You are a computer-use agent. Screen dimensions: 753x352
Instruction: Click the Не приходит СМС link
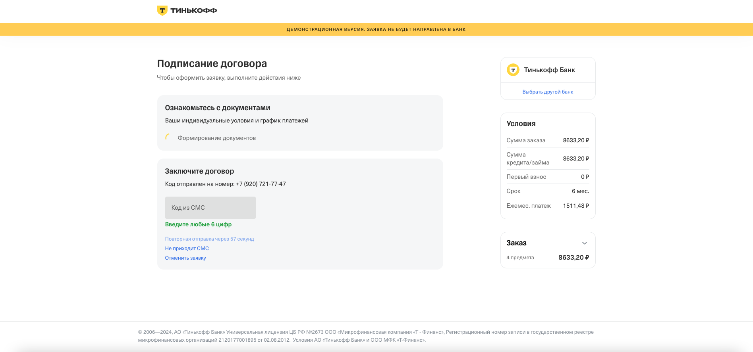(x=187, y=248)
